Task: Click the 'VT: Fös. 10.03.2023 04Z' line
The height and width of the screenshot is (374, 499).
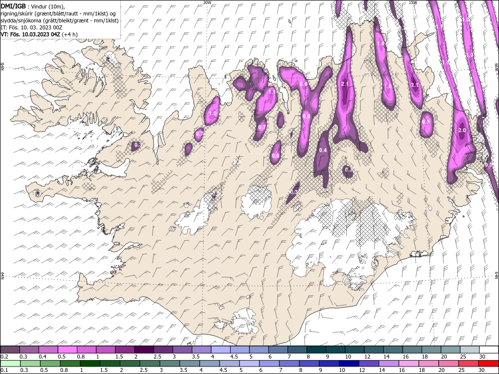Action: pos(30,34)
